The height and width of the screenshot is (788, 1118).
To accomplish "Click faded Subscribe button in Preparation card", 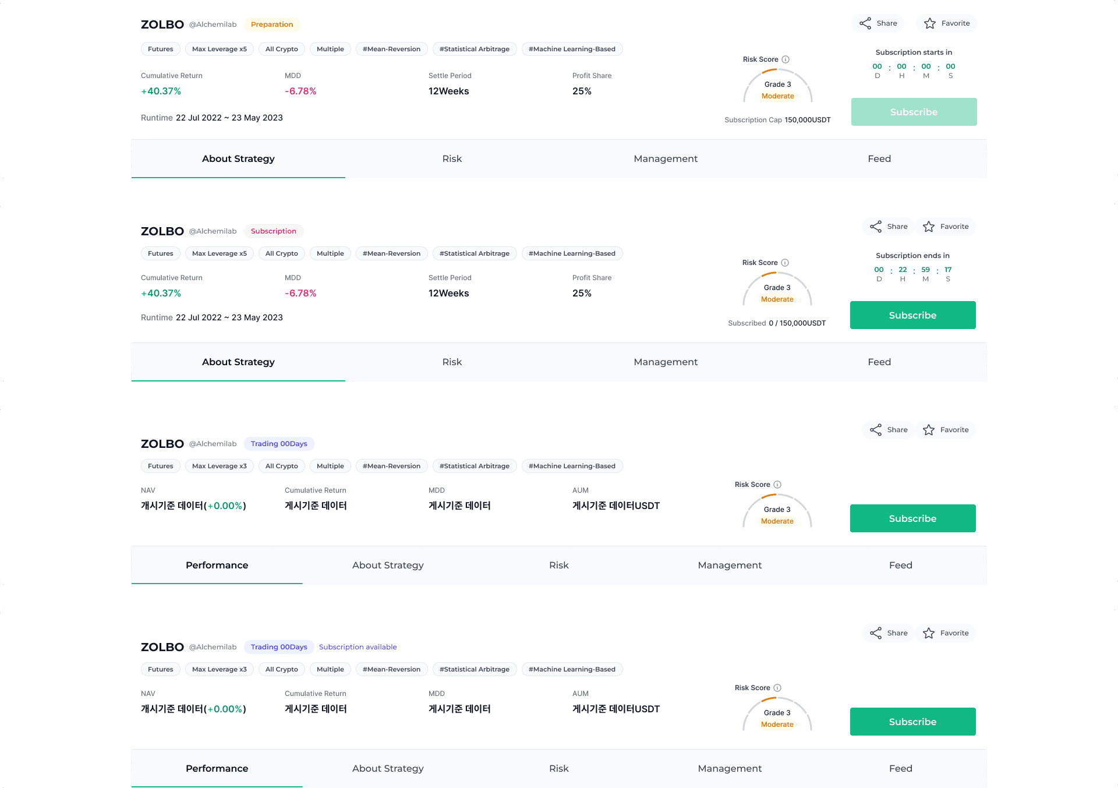I will (x=914, y=112).
